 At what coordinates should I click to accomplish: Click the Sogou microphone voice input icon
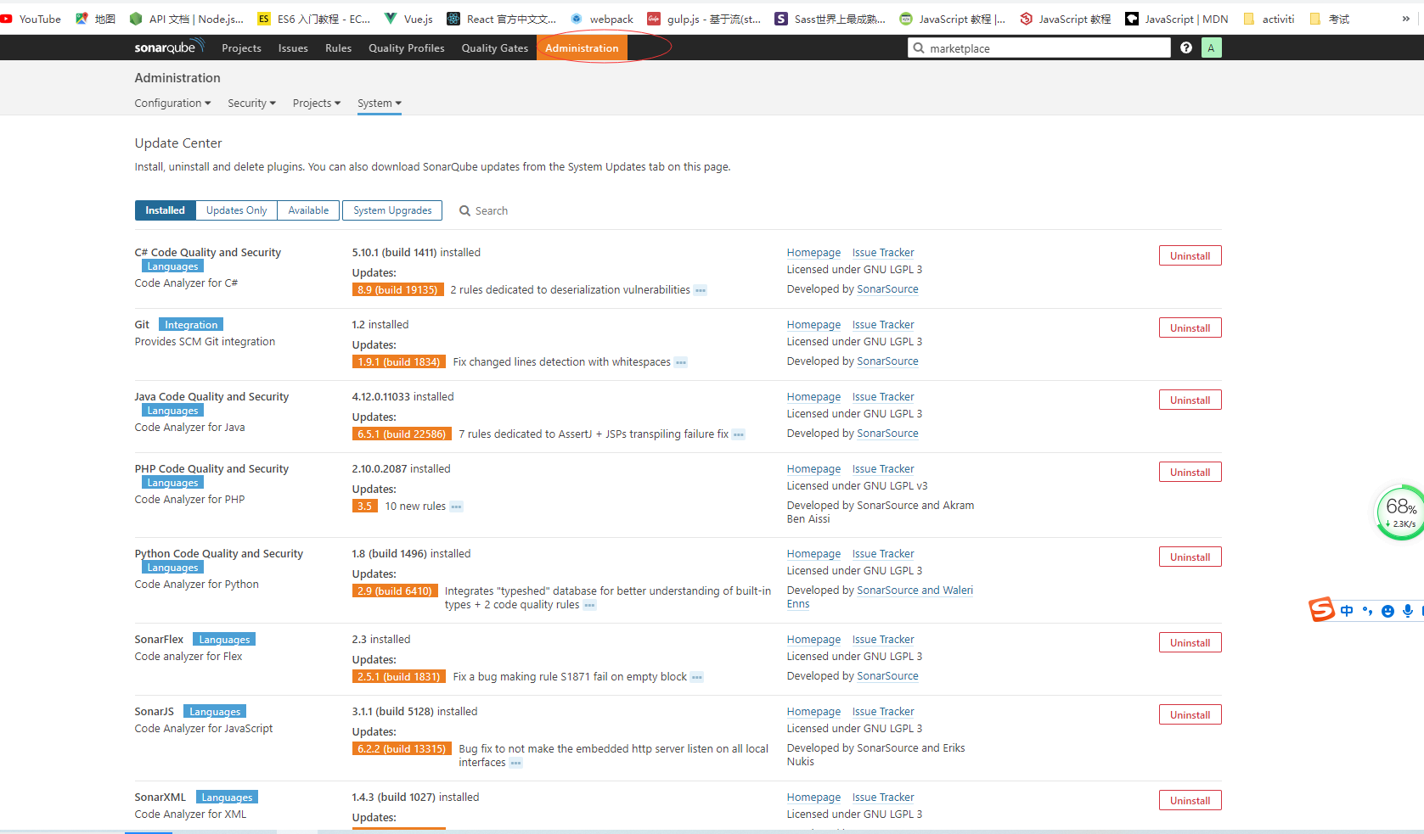(1408, 611)
